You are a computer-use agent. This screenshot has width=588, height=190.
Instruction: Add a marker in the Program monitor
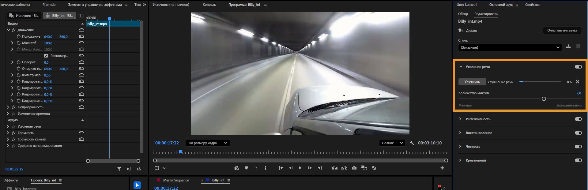coord(246,168)
